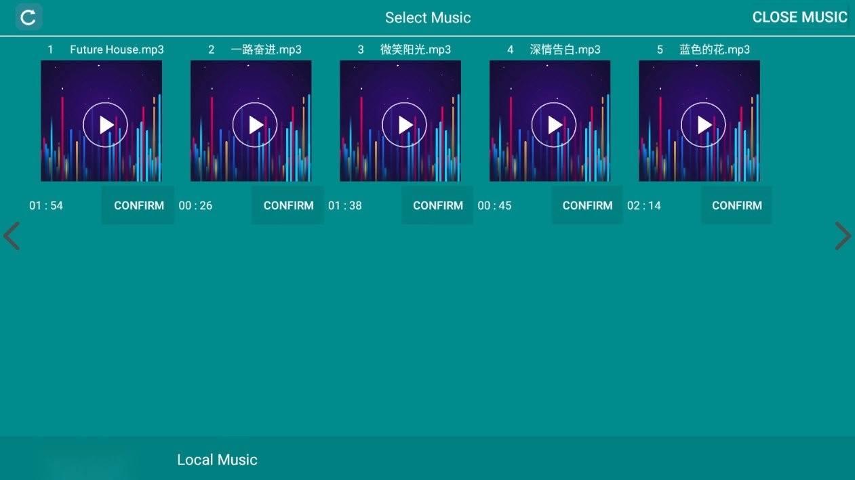Click the refresh icon in top-left corner
This screenshot has width=855, height=480.
pyautogui.click(x=28, y=17)
